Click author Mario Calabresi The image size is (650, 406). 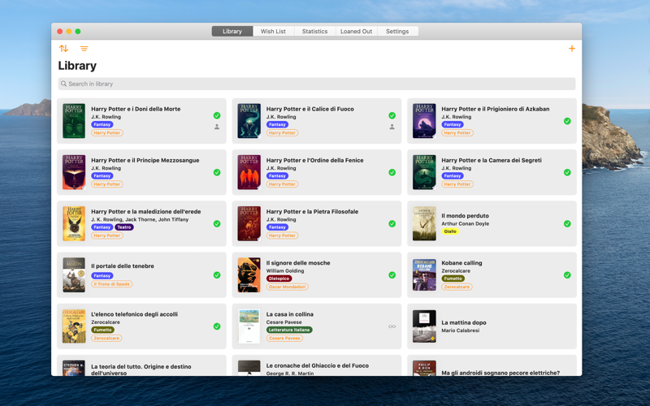tap(460, 330)
